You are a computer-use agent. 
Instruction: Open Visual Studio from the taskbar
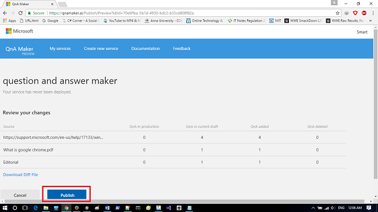point(169,208)
